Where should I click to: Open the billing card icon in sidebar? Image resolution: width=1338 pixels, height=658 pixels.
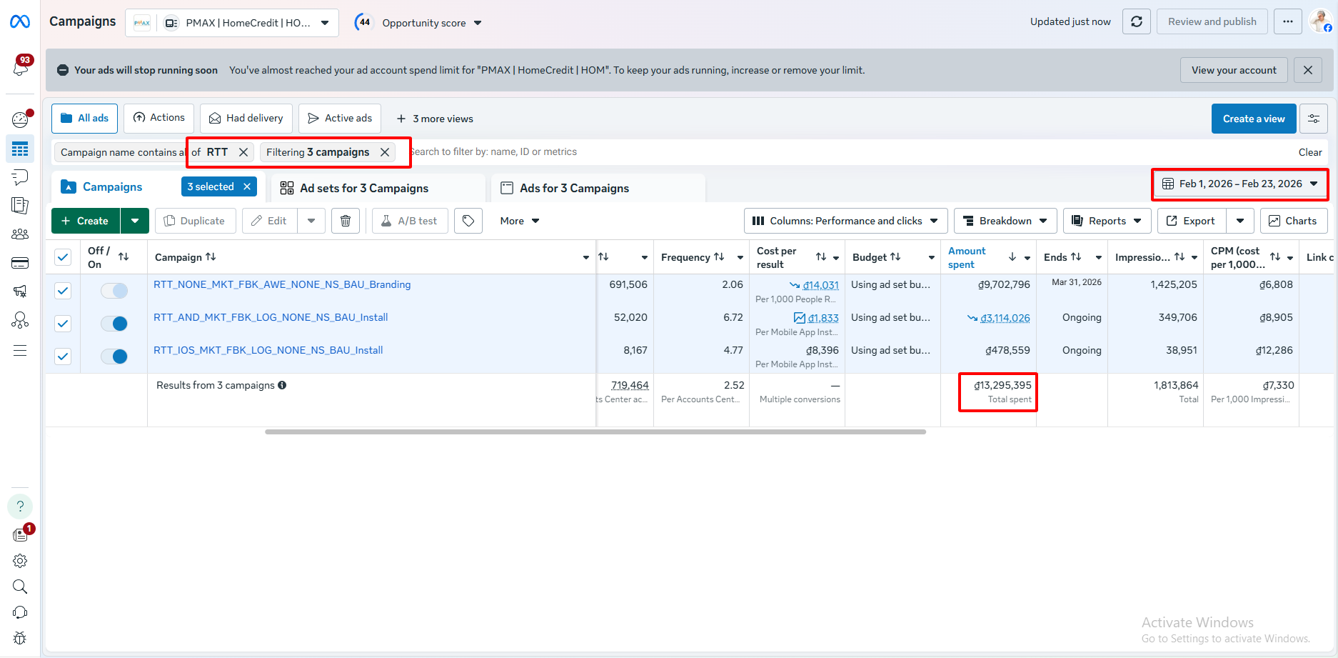tap(20, 263)
